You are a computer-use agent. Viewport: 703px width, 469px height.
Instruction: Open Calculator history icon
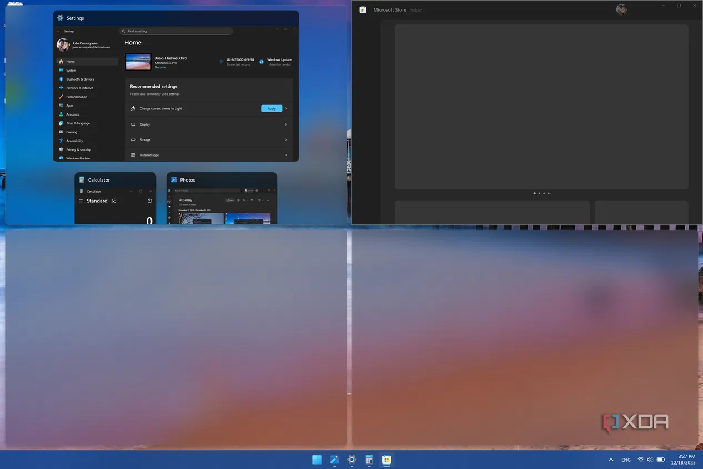149,201
